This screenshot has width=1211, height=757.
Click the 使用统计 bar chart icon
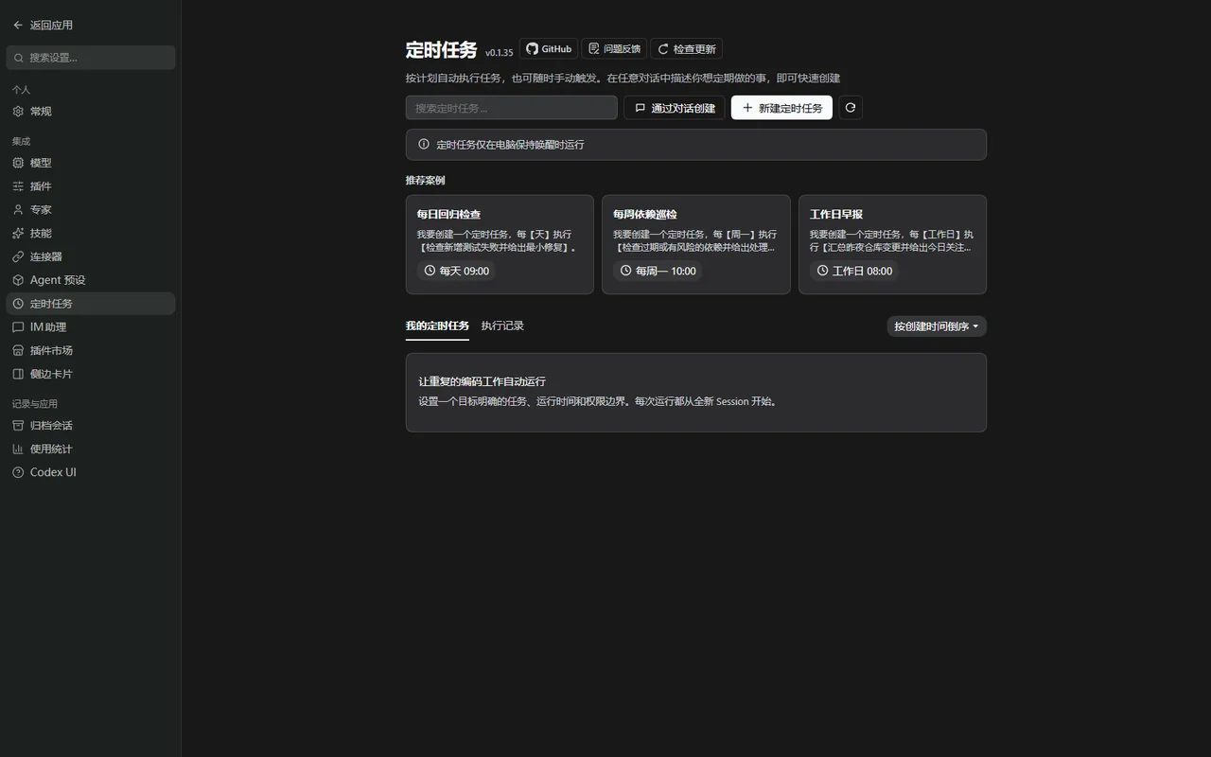(18, 449)
